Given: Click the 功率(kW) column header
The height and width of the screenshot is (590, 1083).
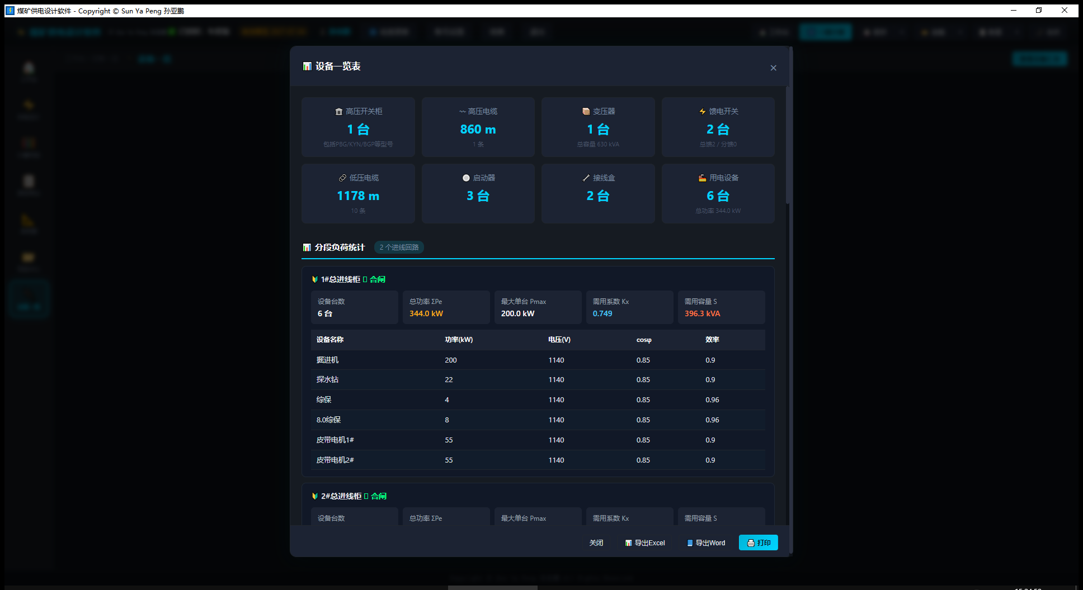Looking at the screenshot, I should coord(459,340).
